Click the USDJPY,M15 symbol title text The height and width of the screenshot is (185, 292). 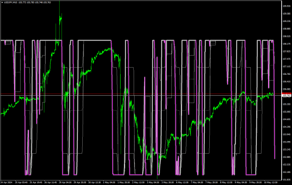(11, 2)
